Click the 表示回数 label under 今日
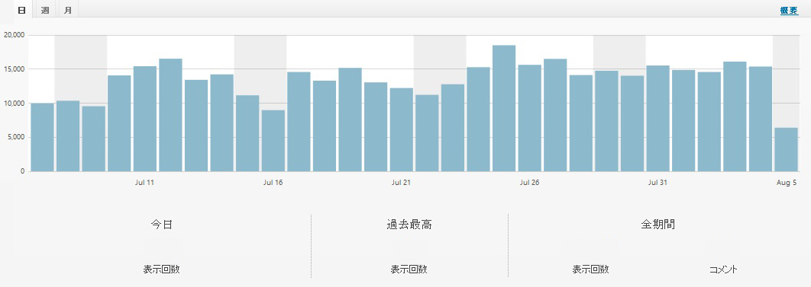The image size is (811, 287). pyautogui.click(x=161, y=269)
